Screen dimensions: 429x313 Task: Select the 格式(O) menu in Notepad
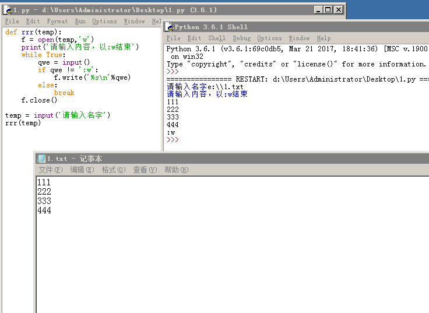pyautogui.click(x=113, y=170)
